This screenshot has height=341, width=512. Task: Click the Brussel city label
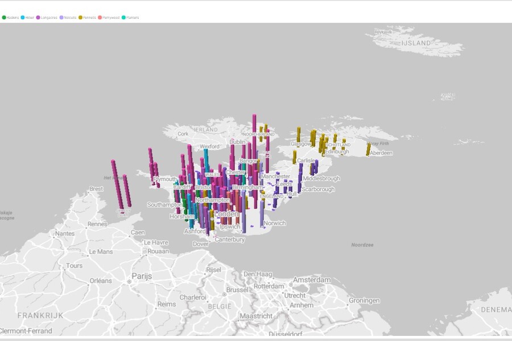pos(237,289)
